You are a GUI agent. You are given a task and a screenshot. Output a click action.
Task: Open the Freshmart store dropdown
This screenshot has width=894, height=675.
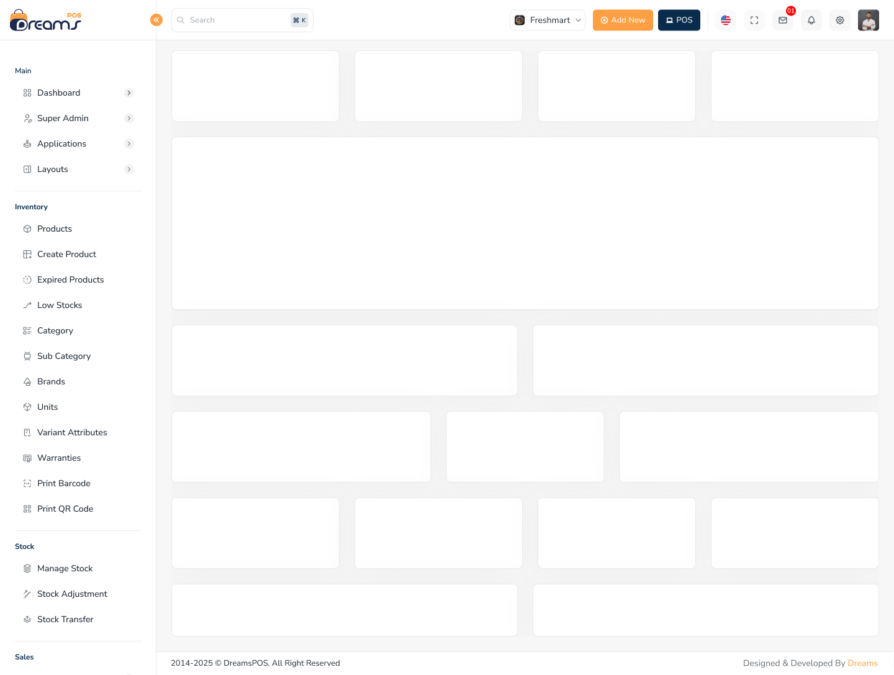[548, 20]
